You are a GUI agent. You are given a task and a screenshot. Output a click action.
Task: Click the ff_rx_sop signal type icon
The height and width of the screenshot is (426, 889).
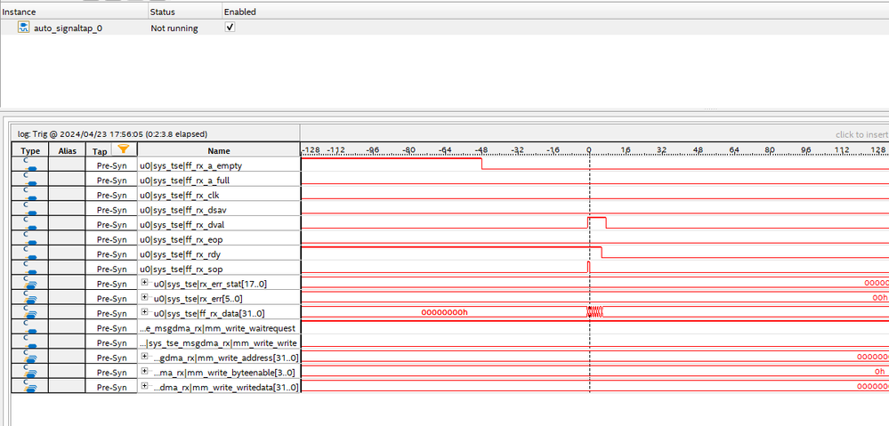click(x=30, y=269)
